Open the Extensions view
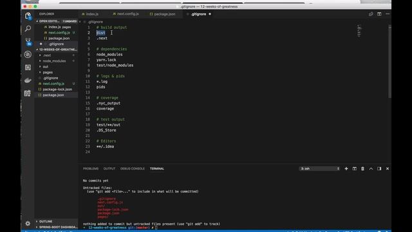This screenshot has width=412, height=232. [x=28, y=67]
